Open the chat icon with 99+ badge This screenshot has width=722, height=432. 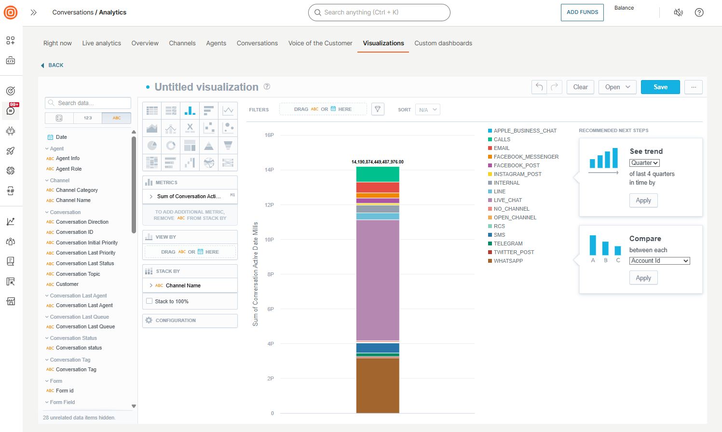point(11,111)
